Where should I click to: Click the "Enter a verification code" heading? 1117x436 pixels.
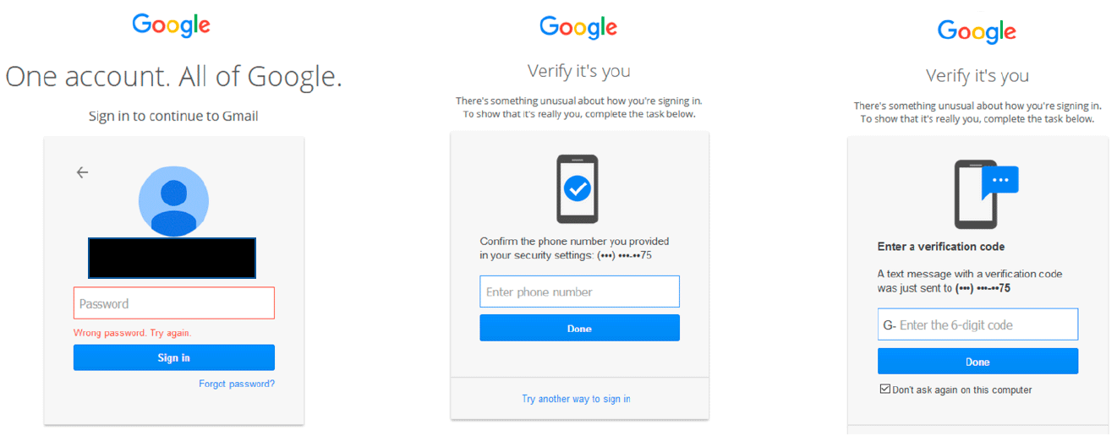[x=941, y=247]
